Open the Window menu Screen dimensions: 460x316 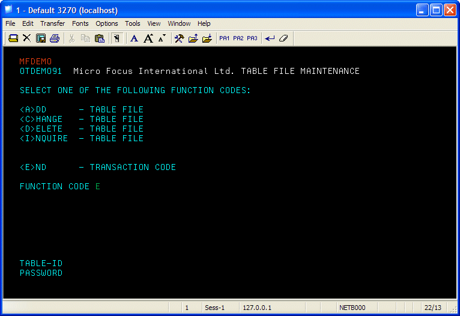[179, 23]
